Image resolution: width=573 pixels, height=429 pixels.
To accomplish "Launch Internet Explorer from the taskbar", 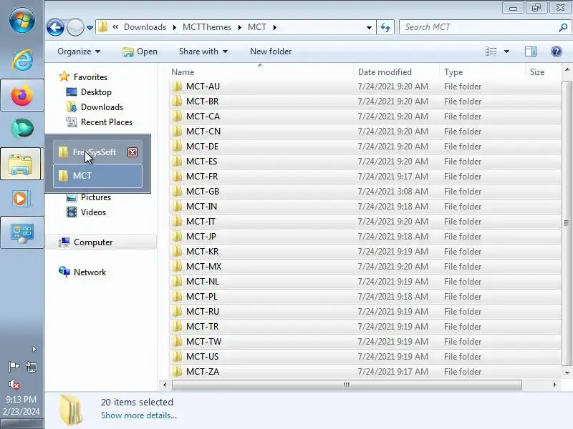I will click(x=21, y=60).
